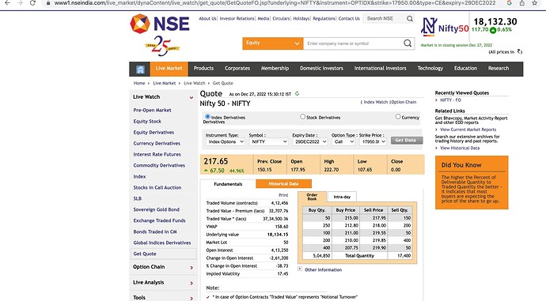Click the Sovereign Gold Bond sidebar link
The width and height of the screenshot is (546, 301).
[157, 209]
